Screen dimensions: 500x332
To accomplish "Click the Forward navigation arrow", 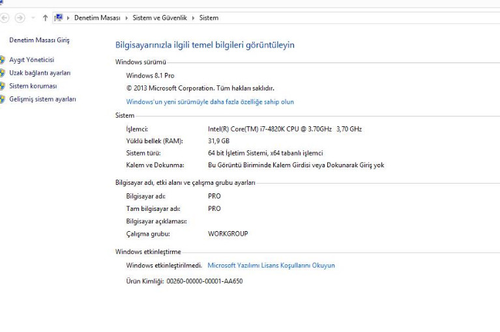I will [x=20, y=18].
